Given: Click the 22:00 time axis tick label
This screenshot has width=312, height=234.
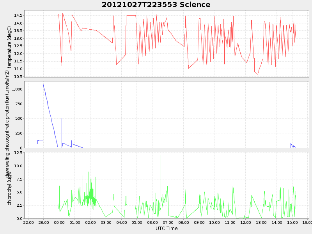Looking at the screenshot, I should point(28,223).
